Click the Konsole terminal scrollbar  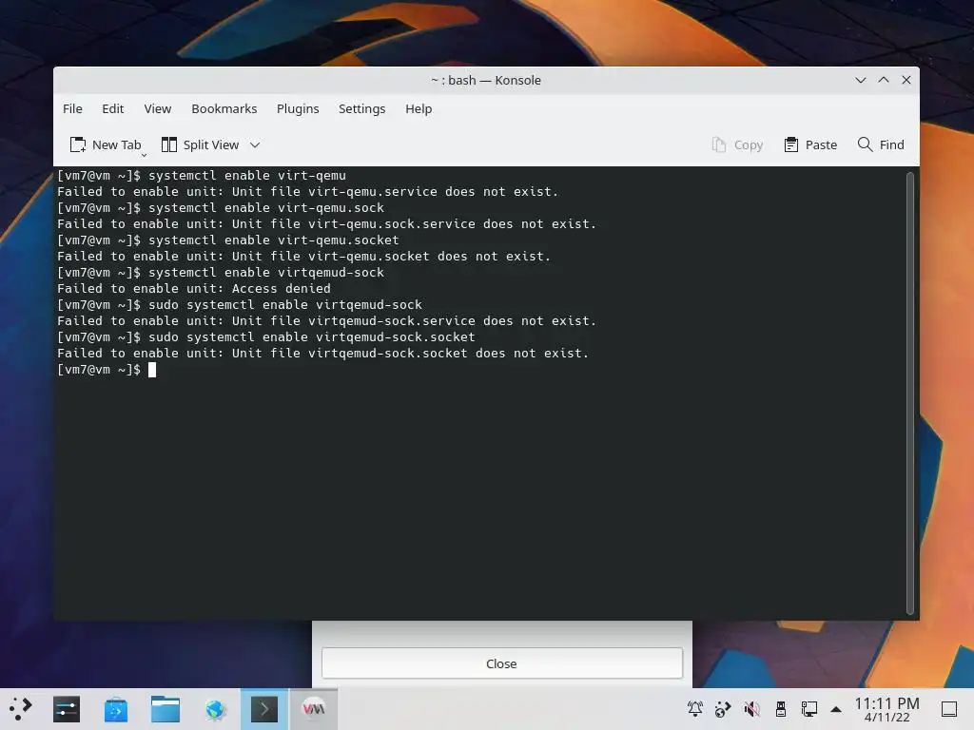point(910,393)
